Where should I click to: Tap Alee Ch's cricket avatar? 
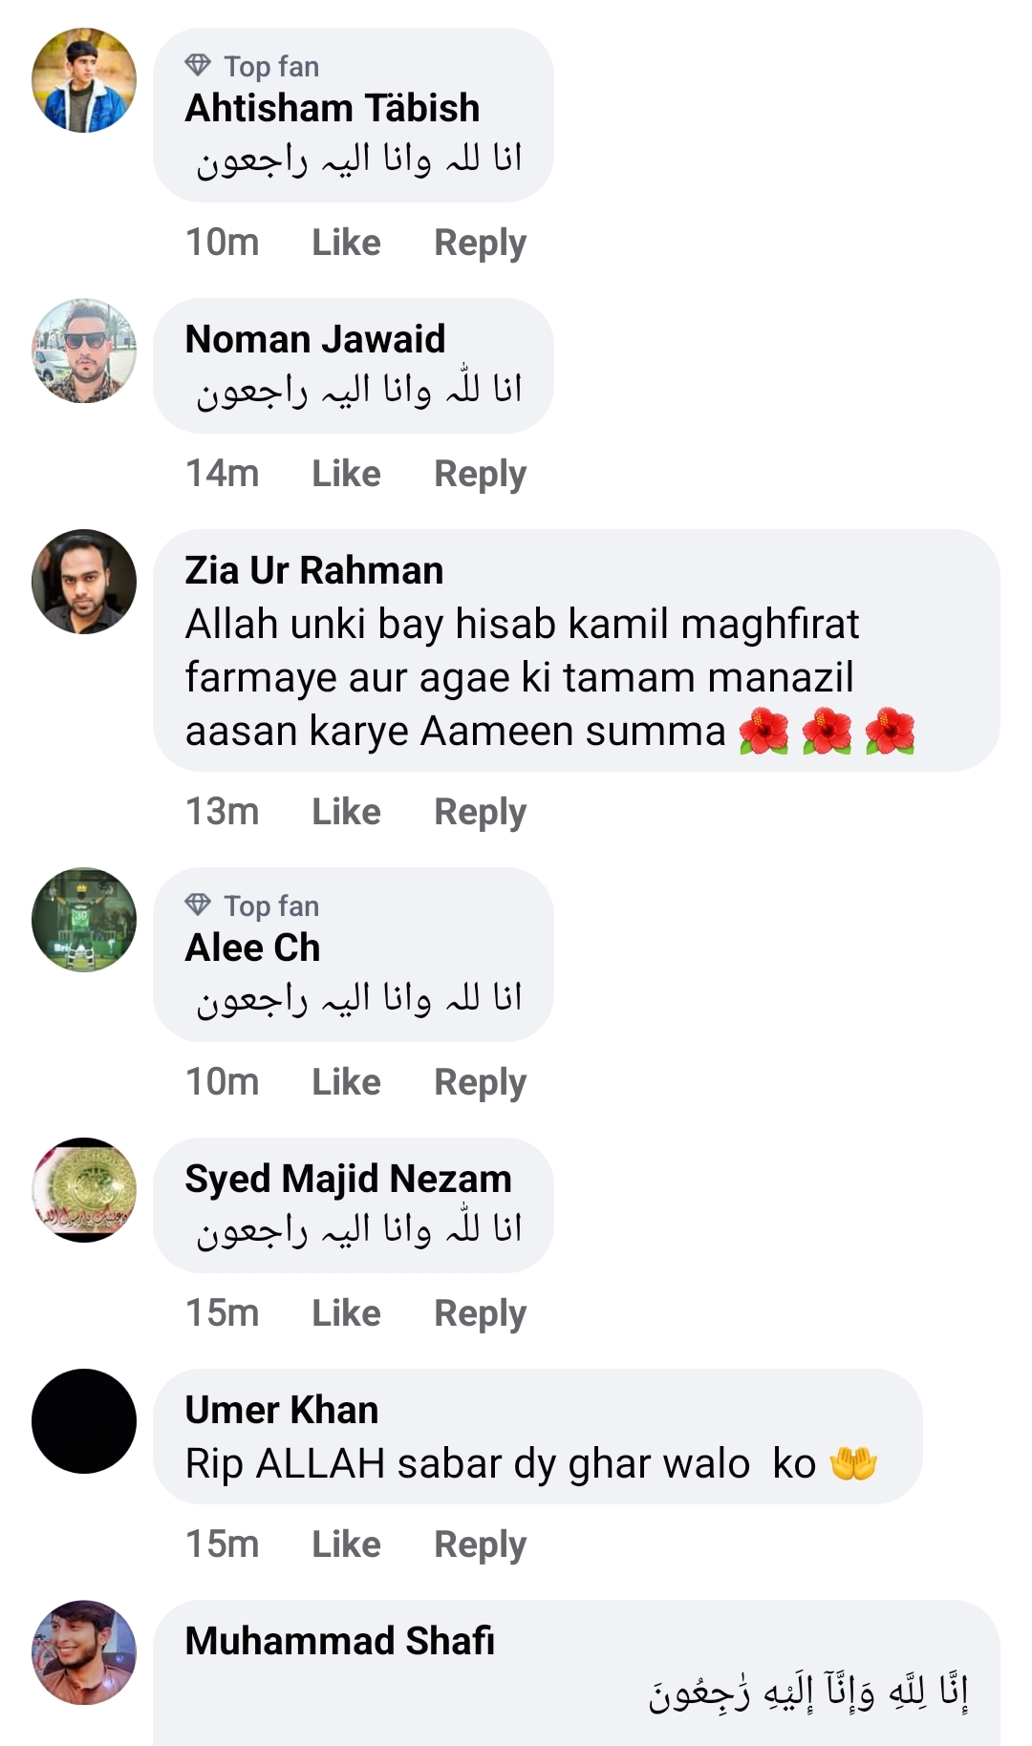click(x=84, y=920)
